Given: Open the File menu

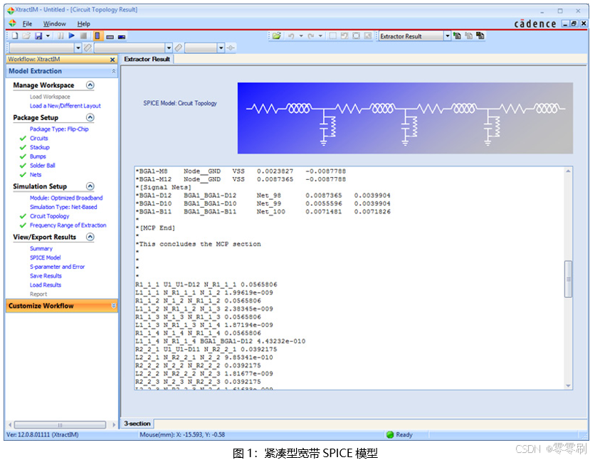Looking at the screenshot, I should tap(27, 24).
